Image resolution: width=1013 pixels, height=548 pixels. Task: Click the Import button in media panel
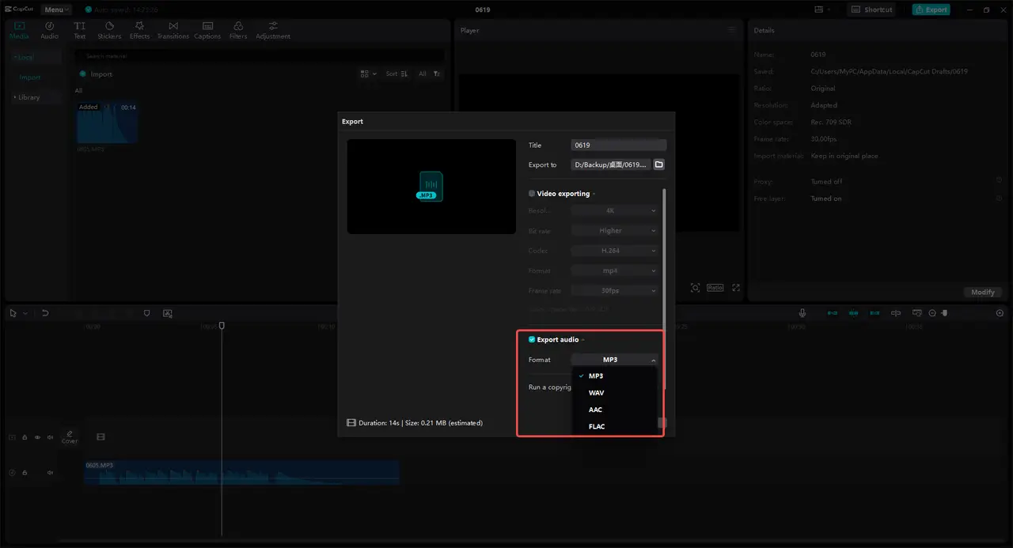96,74
